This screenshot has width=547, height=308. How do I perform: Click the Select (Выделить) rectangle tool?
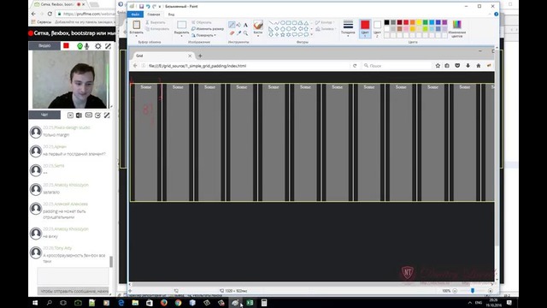182,25
